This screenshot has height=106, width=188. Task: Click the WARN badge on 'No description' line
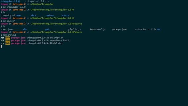(x=8, y=38)
